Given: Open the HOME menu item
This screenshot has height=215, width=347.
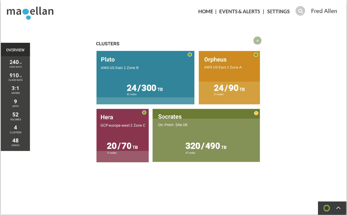Looking at the screenshot, I should tap(205, 12).
